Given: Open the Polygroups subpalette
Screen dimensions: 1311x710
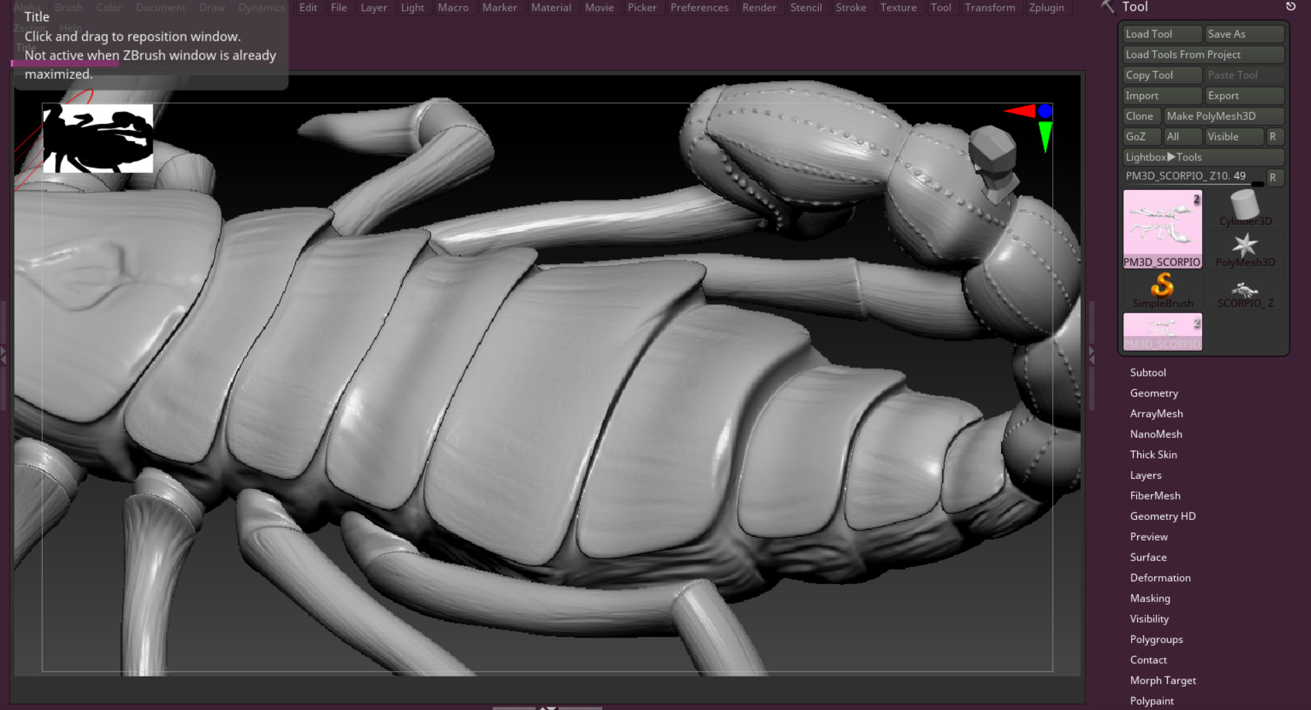Looking at the screenshot, I should tap(1156, 640).
